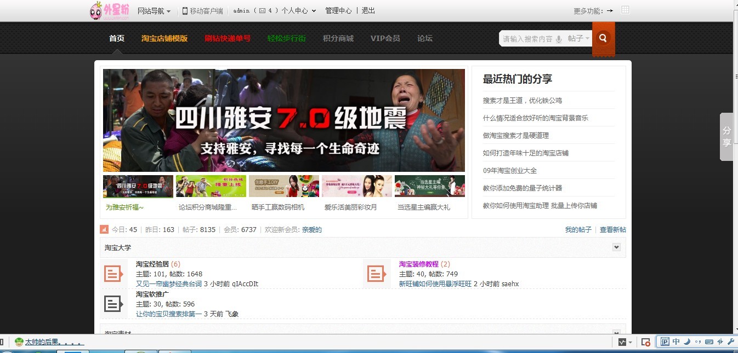This screenshot has height=353, width=738.
Task: Click the microphone icon in the search box
Action: [x=559, y=39]
